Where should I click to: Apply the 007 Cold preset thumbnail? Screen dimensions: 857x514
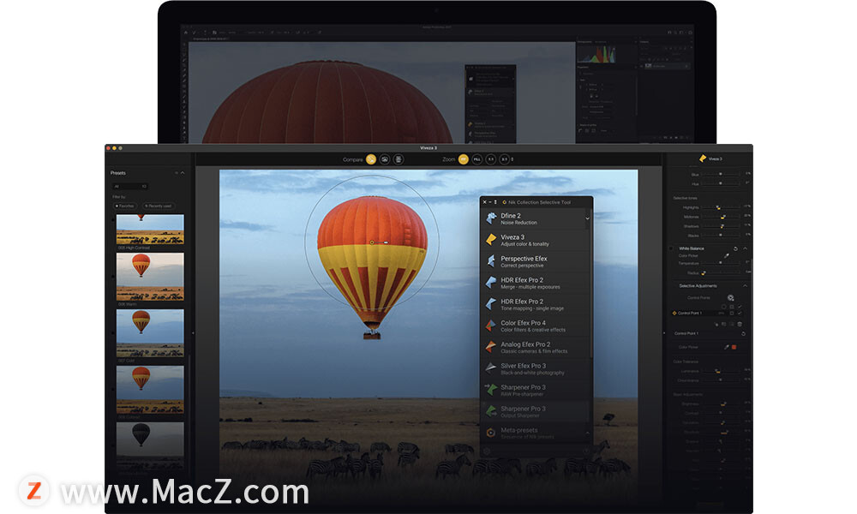point(150,333)
